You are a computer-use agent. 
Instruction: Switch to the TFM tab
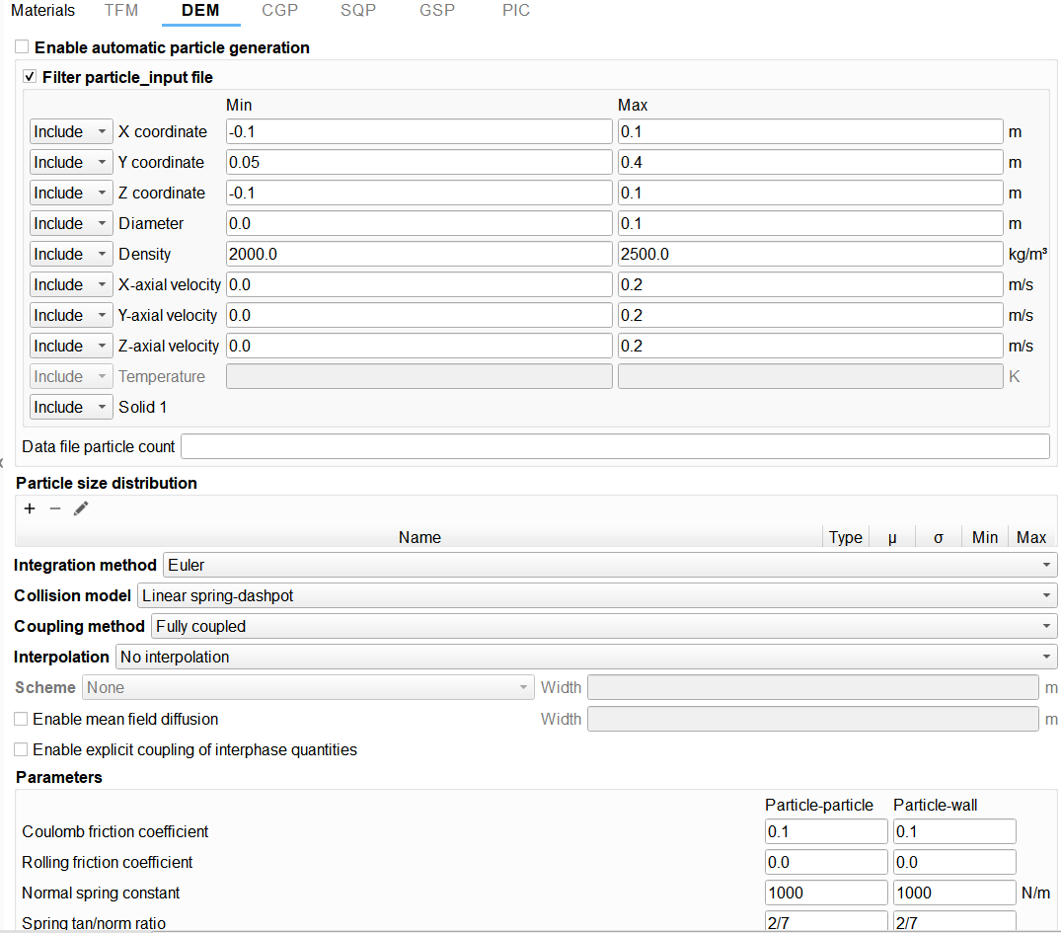[x=121, y=11]
